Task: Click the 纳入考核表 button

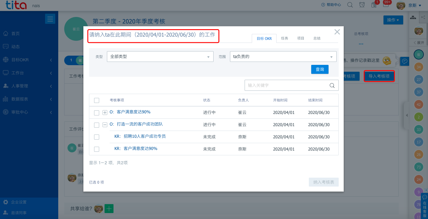Action: pyautogui.click(x=324, y=182)
